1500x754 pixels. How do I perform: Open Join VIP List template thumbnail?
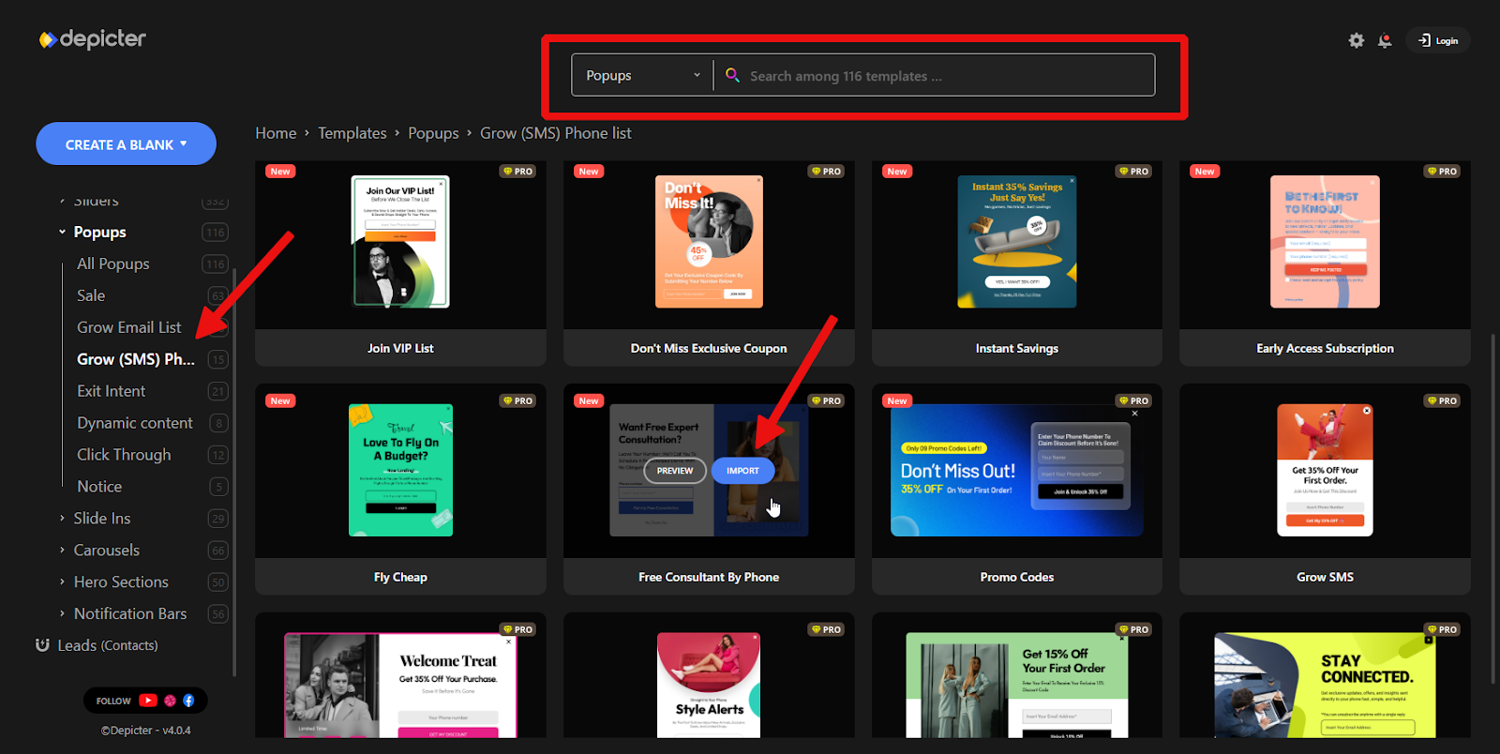[x=400, y=242]
